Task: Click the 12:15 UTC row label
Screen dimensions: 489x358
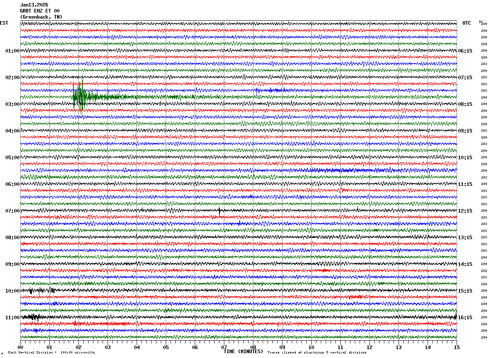Action: (x=465, y=211)
